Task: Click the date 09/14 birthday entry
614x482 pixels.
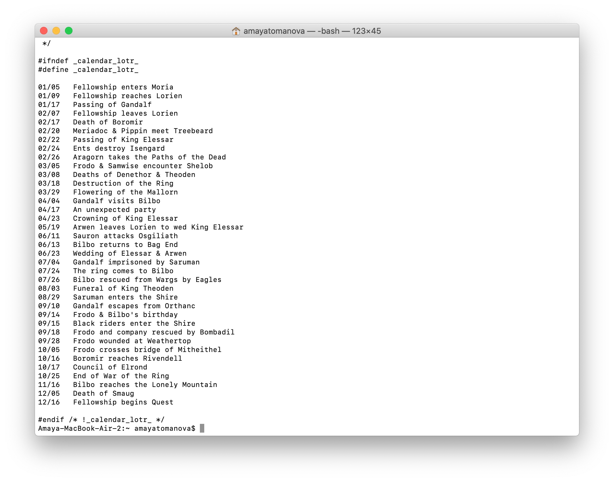Action: [49, 314]
